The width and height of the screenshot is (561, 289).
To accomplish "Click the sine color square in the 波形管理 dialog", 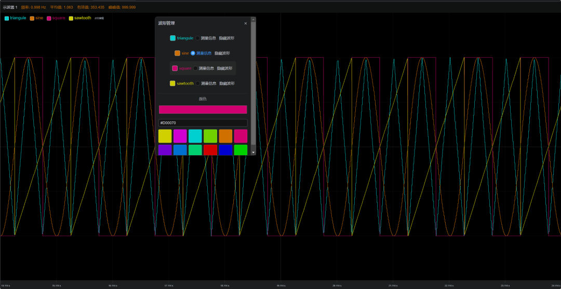I will pyautogui.click(x=177, y=53).
